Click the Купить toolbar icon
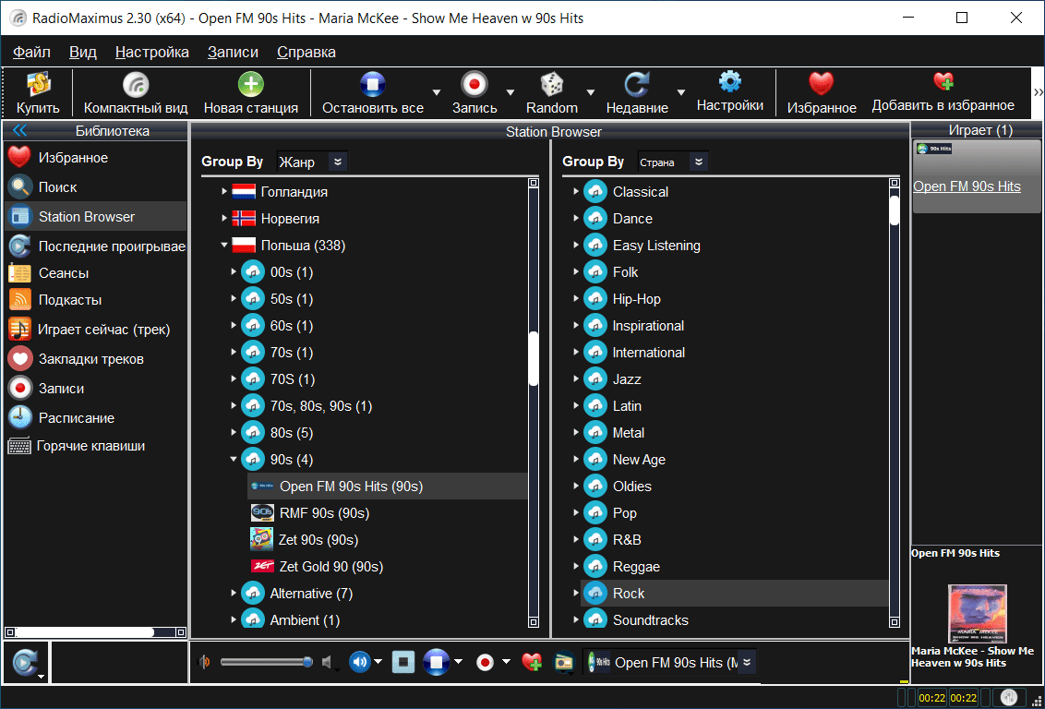This screenshot has height=709, width=1045. (39, 85)
